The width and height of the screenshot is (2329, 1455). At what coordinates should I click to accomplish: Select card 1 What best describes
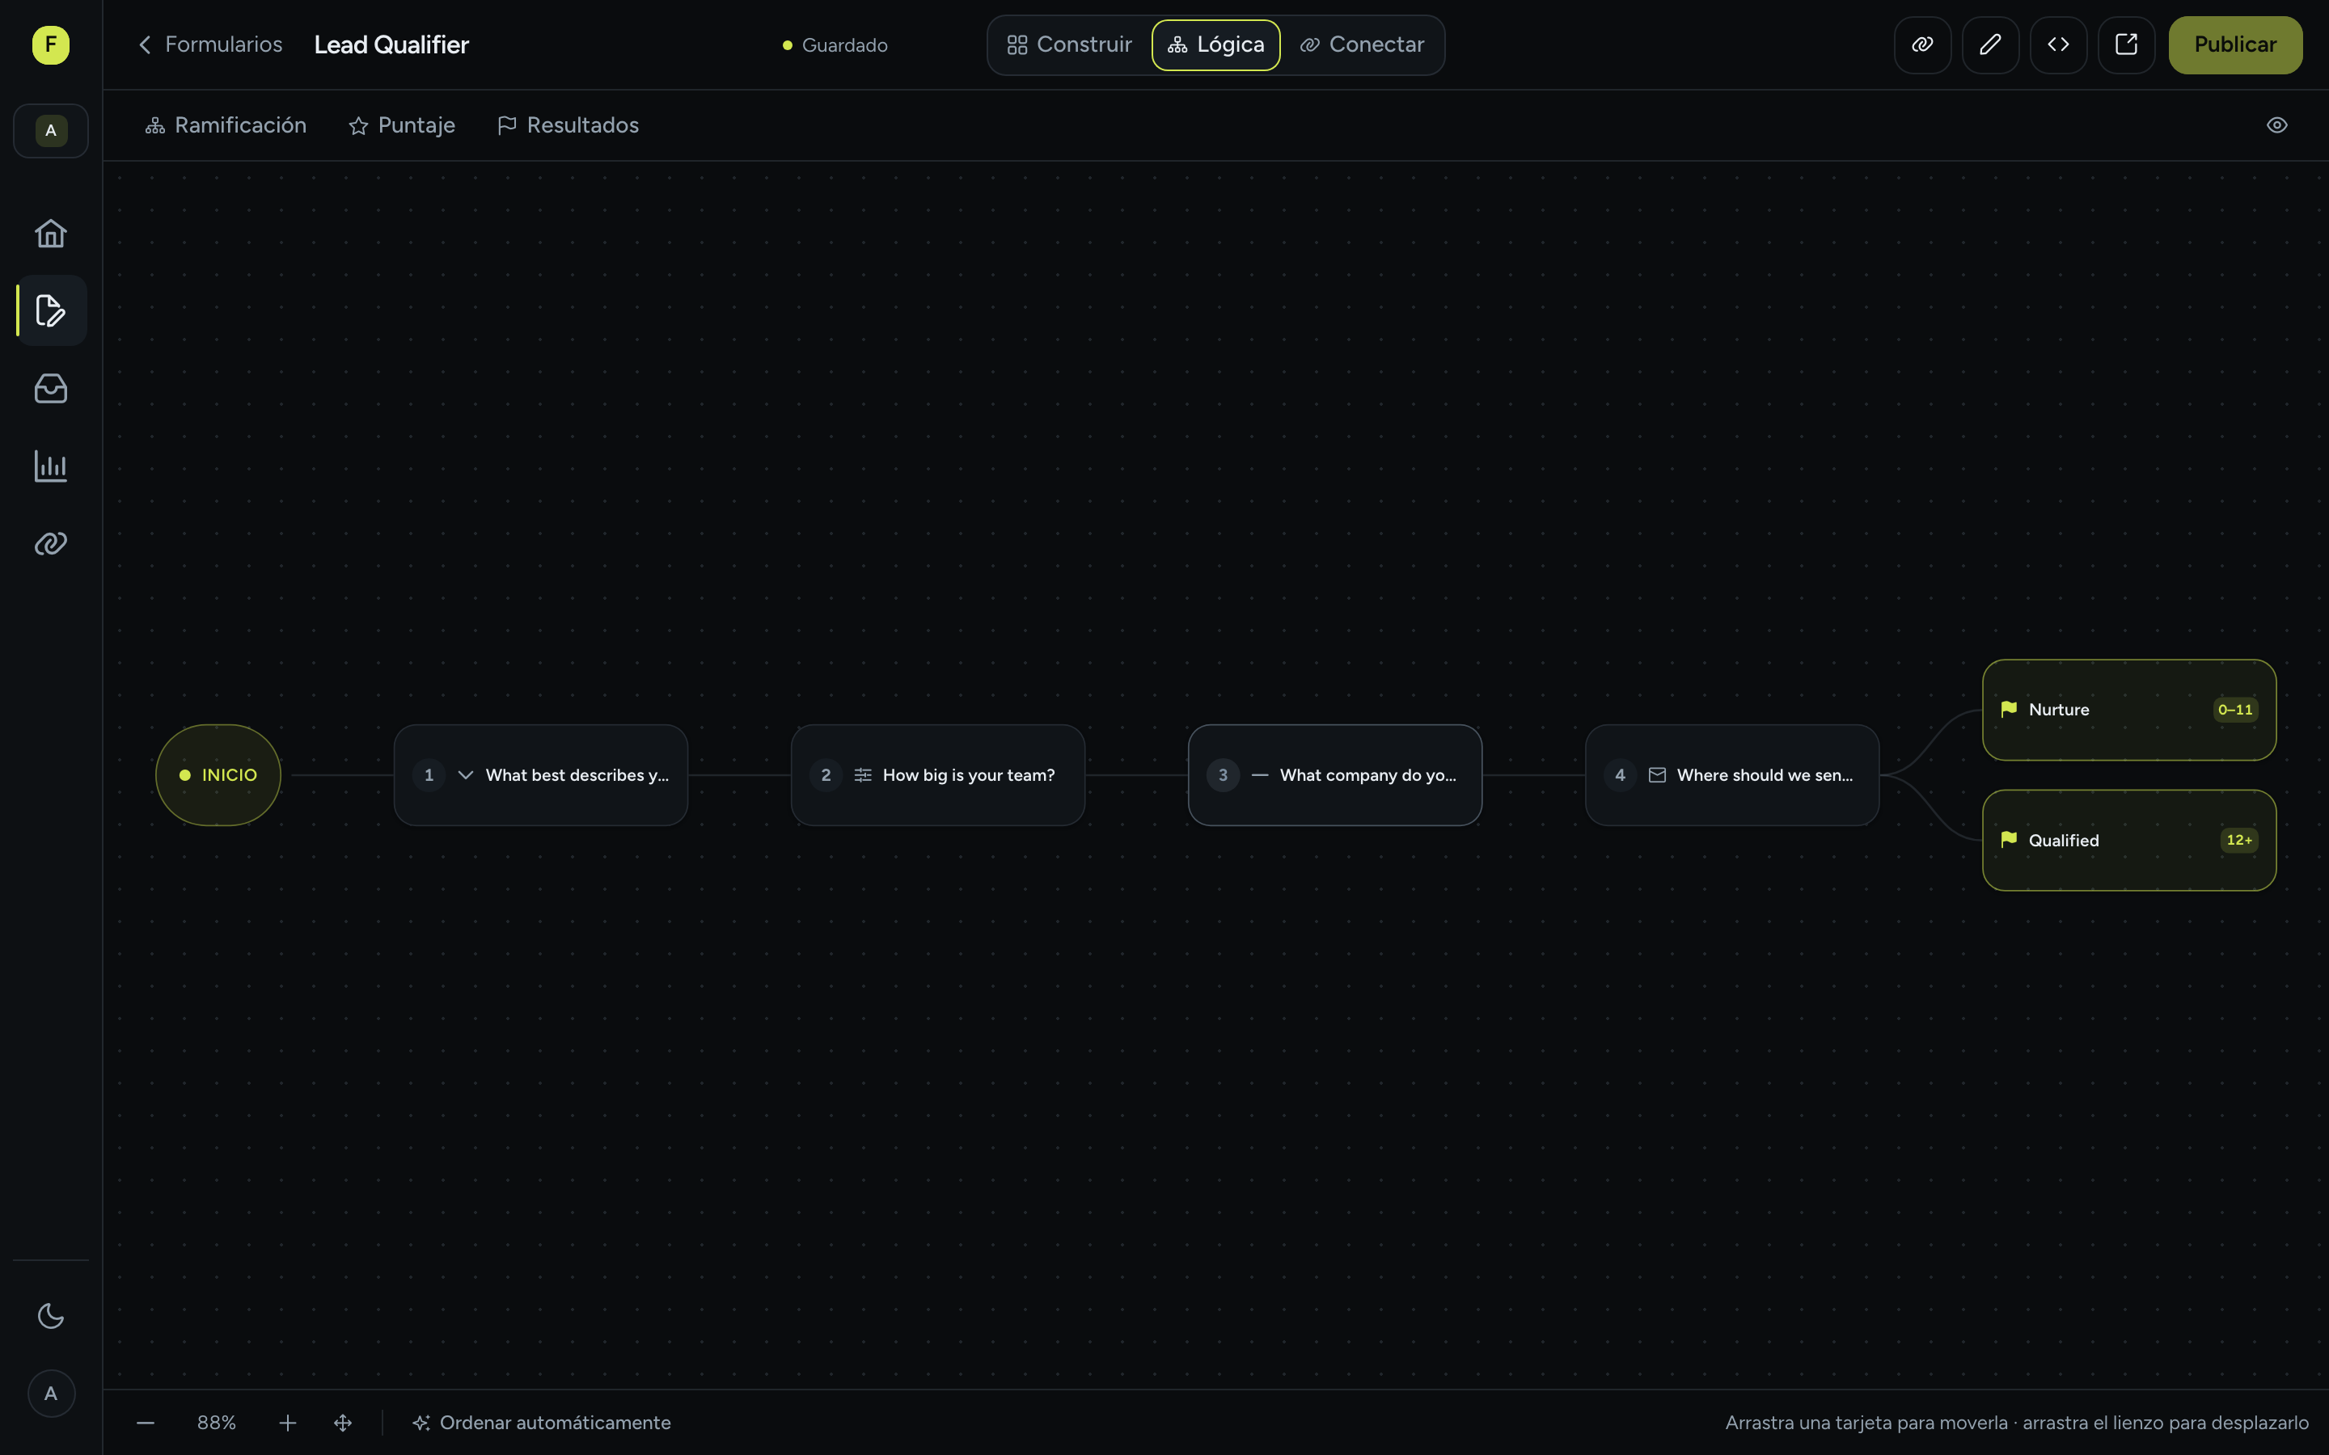pos(541,774)
